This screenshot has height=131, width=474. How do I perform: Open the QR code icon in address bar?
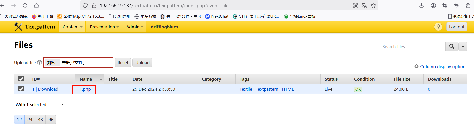click(x=355, y=5)
